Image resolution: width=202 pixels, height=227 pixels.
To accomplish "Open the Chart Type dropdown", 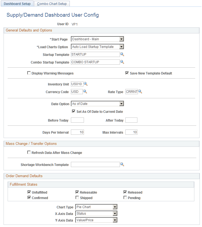I will point(115,207).
